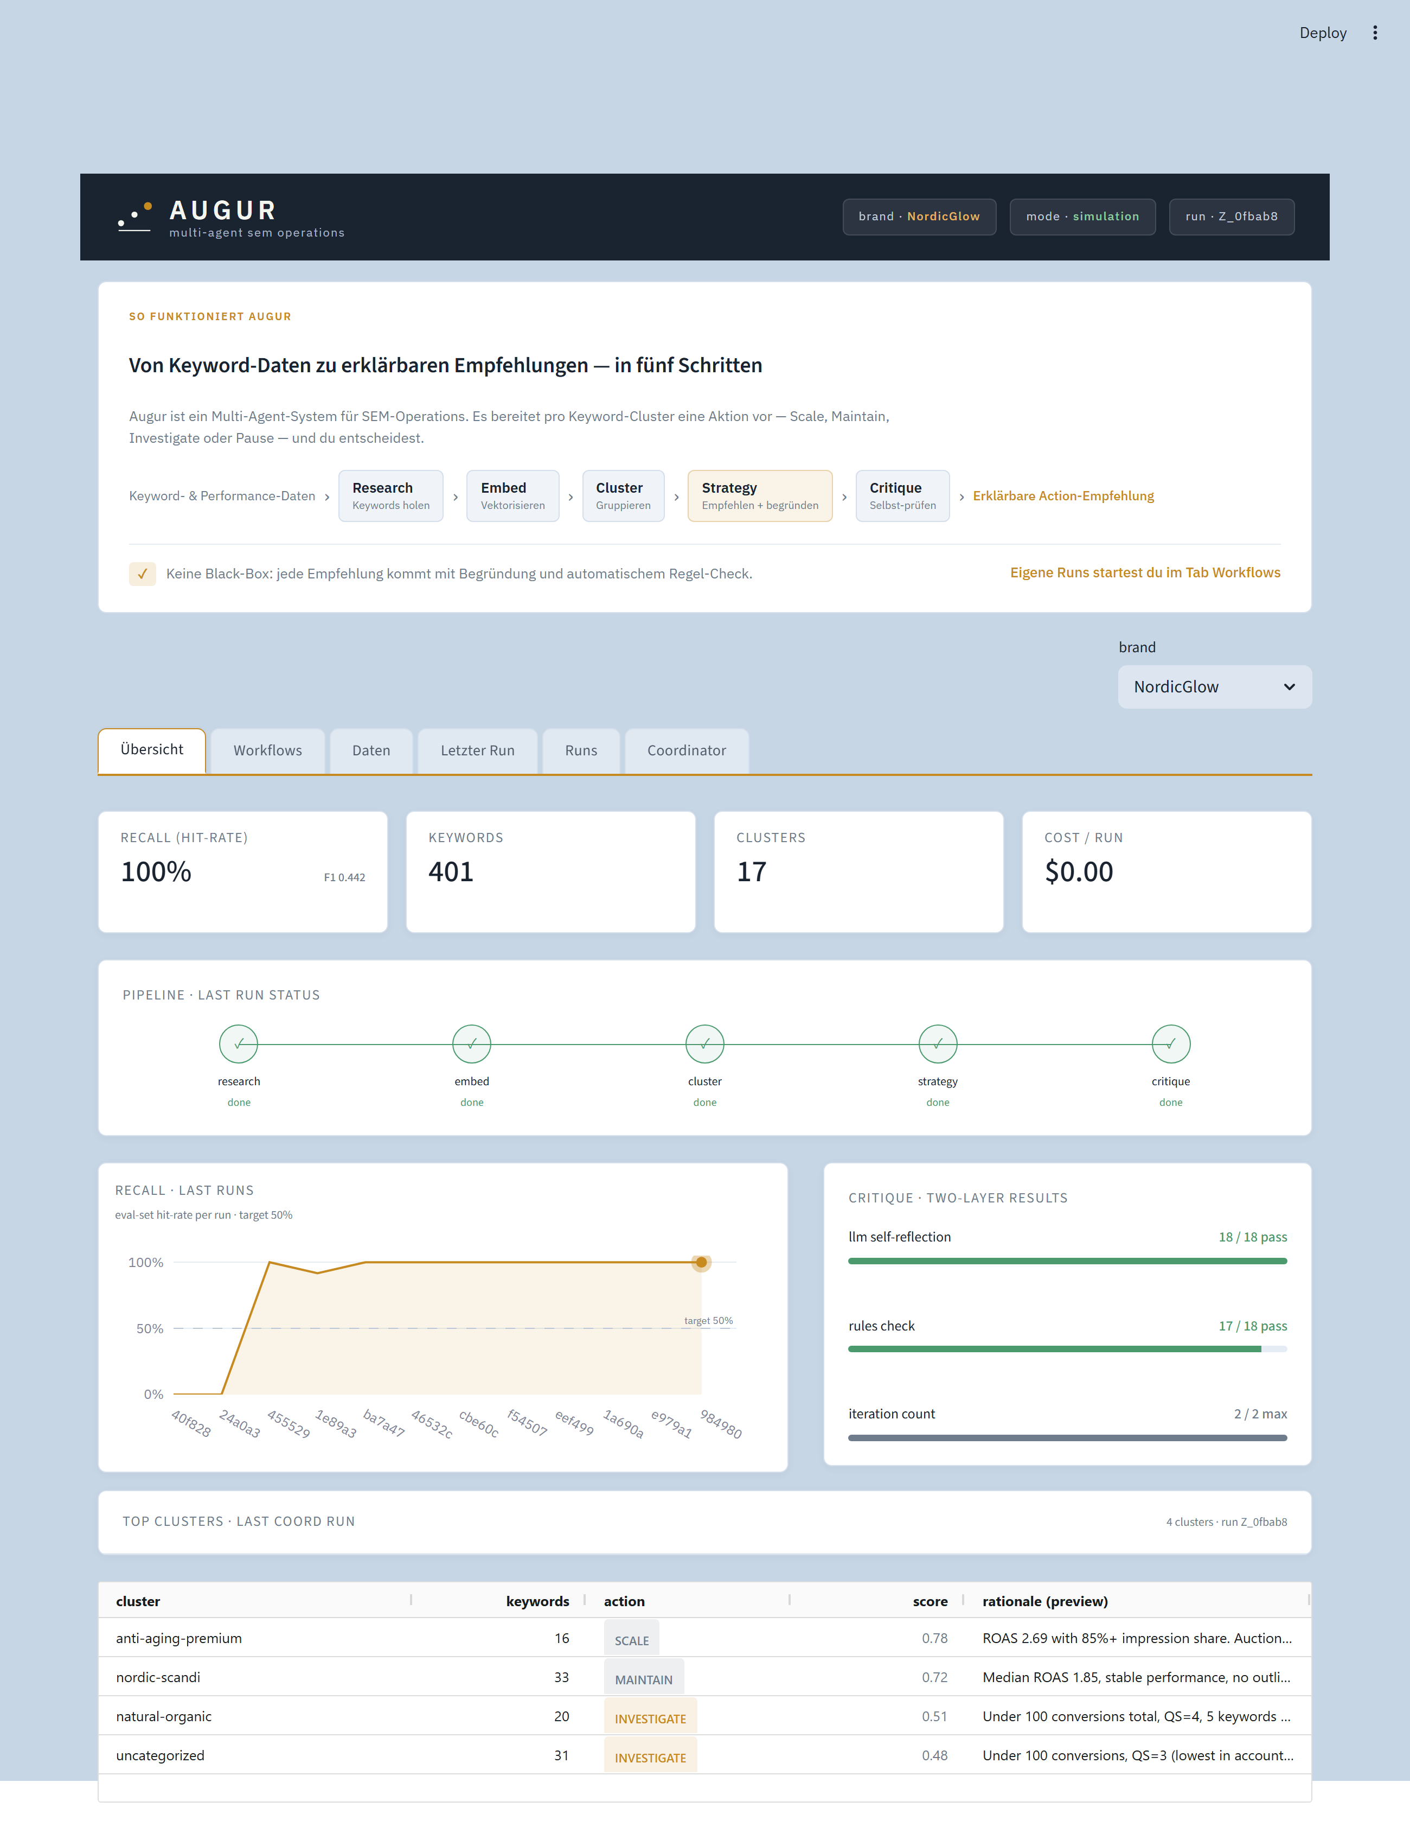Click the run · Z_0fbab8 header badge
Viewport: 1410px width, 1846px height.
click(1231, 217)
